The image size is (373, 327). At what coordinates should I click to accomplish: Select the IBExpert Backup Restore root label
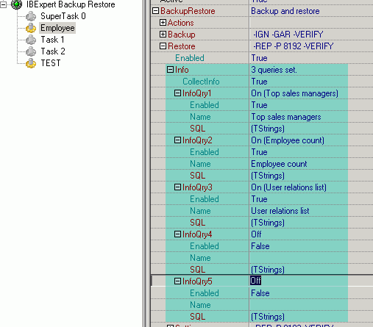(x=71, y=4)
